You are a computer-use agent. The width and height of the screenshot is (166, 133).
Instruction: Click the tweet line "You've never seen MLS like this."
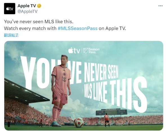[x=39, y=22]
